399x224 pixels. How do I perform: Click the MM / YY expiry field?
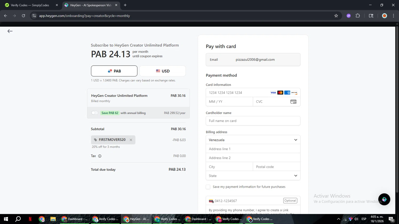[229, 102]
